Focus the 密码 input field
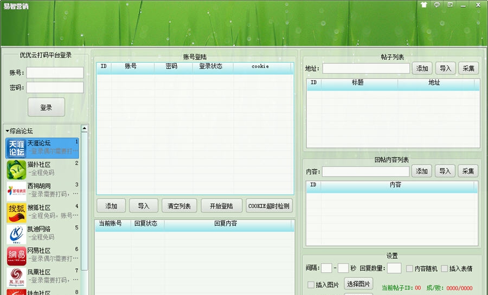 pyautogui.click(x=55, y=88)
